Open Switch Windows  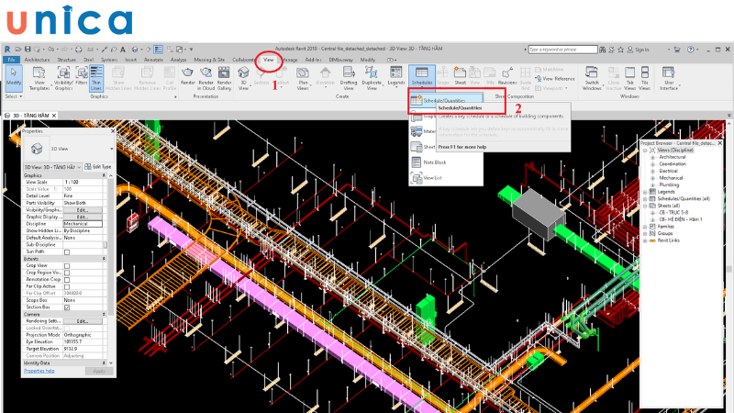click(592, 78)
